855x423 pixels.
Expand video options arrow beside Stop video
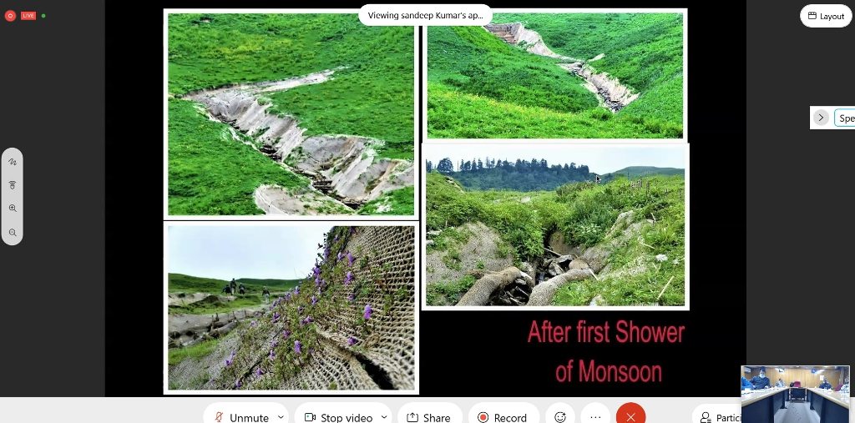point(384,417)
